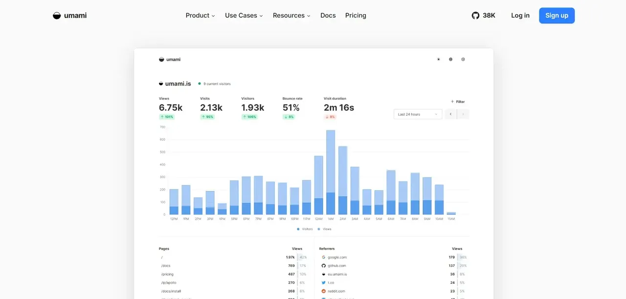Click the 2m 16s Visit duration value
Image resolution: width=626 pixels, height=299 pixels.
[x=339, y=107]
